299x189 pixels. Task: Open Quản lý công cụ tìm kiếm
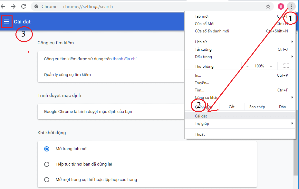tap(67, 75)
